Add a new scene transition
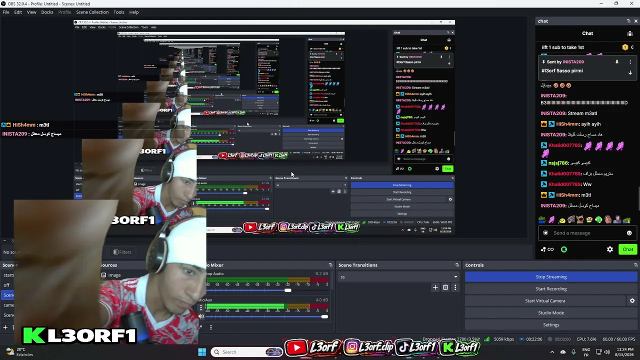The height and width of the screenshot is (360, 640). [435, 287]
